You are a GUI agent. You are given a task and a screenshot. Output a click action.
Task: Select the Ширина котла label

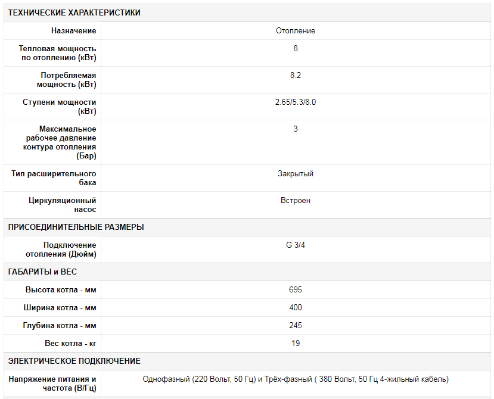tap(61, 308)
